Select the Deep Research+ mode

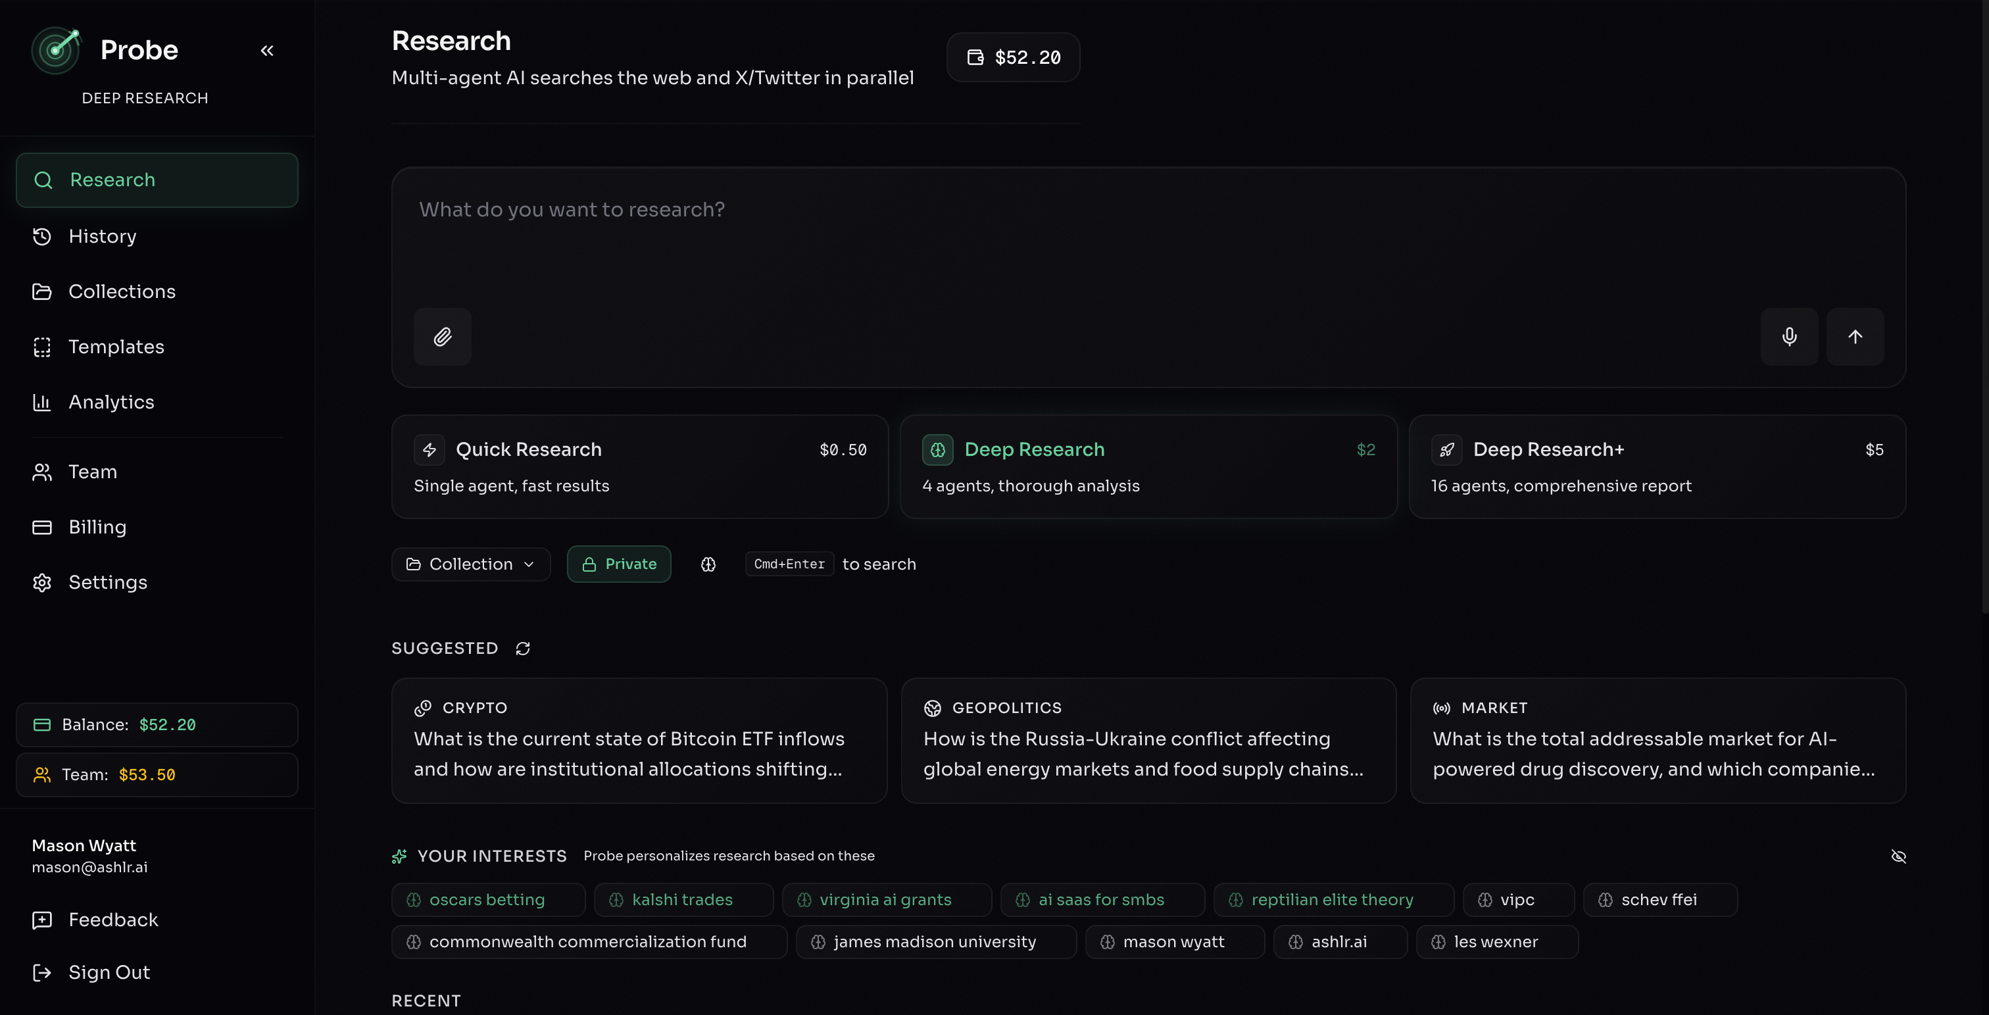[1657, 466]
